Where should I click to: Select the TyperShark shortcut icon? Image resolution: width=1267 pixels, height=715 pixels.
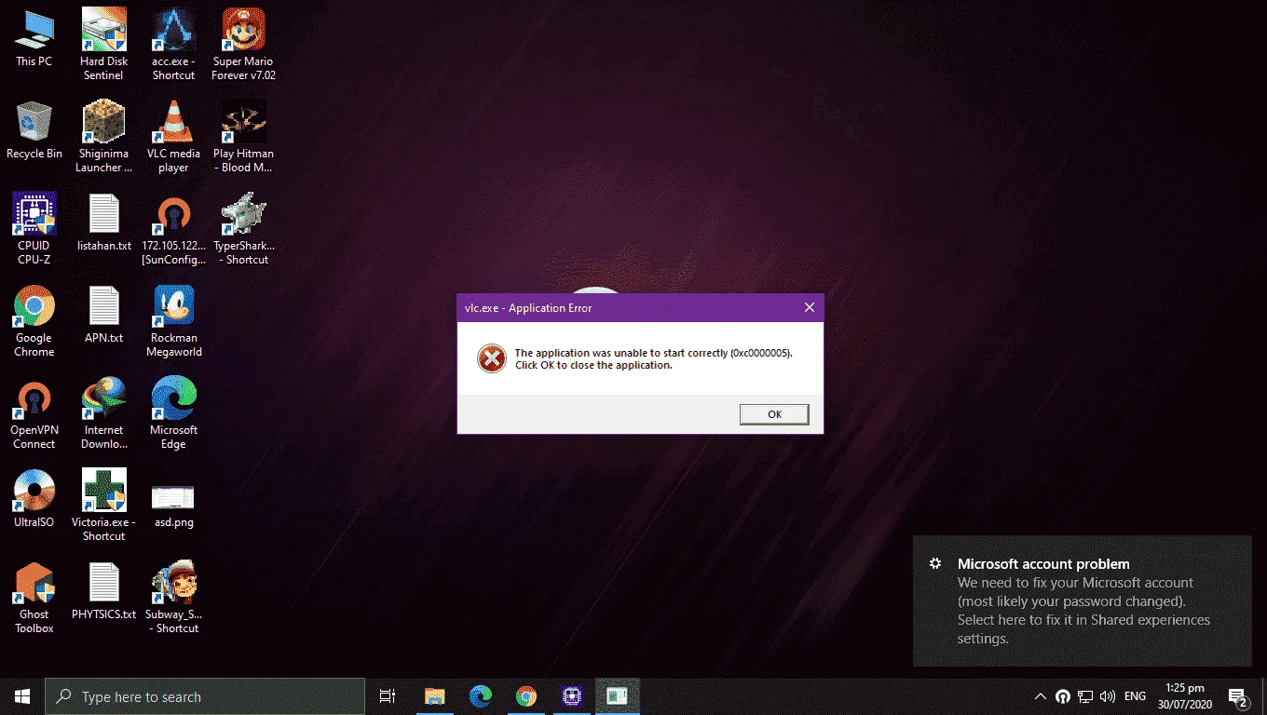coord(244,229)
